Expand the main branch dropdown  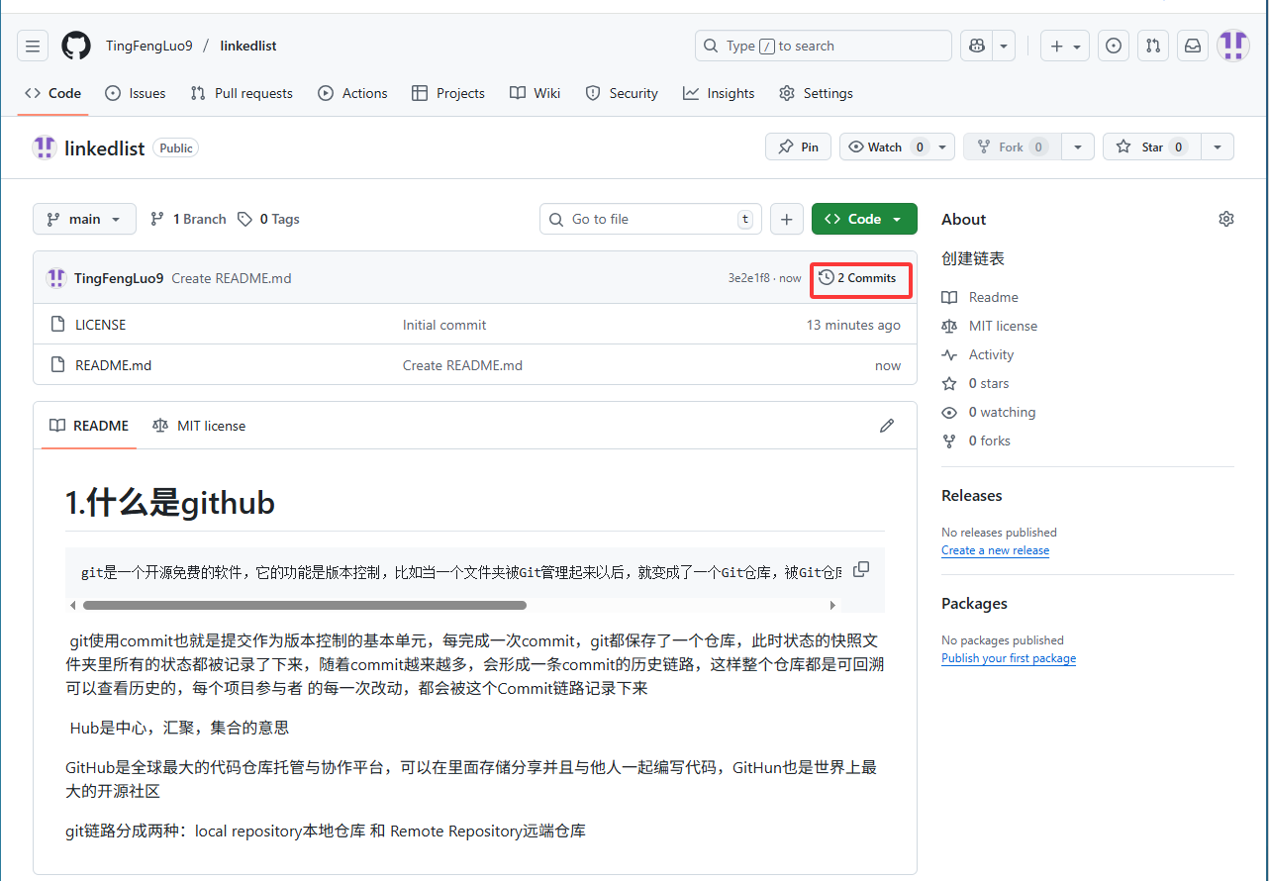pyautogui.click(x=84, y=220)
